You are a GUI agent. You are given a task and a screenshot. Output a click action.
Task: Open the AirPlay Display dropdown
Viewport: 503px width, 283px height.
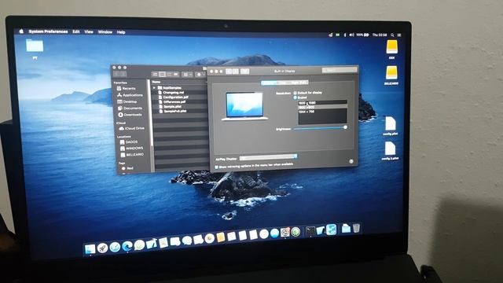click(268, 157)
